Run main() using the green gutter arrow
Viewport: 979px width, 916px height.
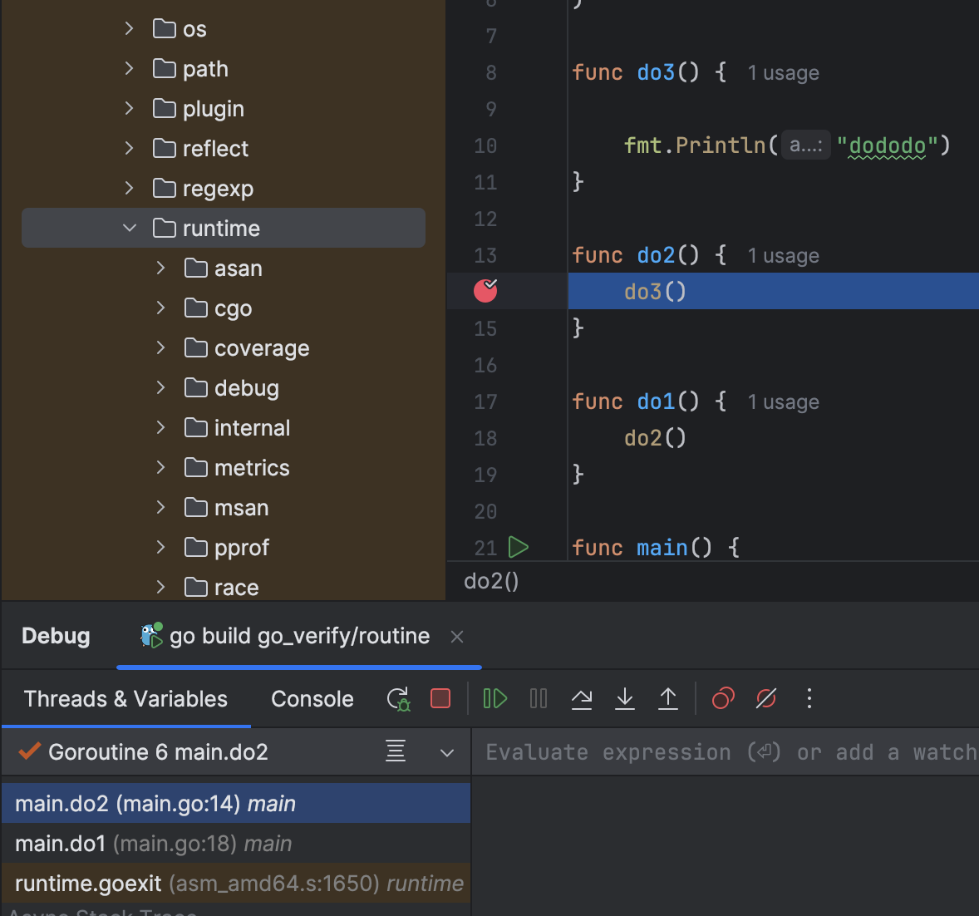pyautogui.click(x=519, y=547)
